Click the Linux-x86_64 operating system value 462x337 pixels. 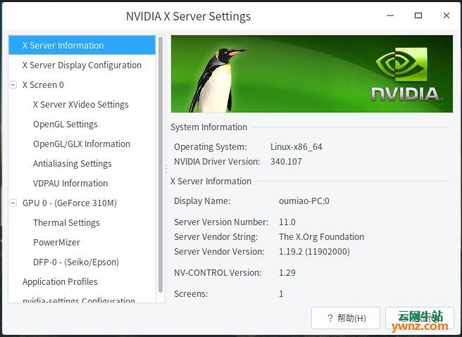296,147
